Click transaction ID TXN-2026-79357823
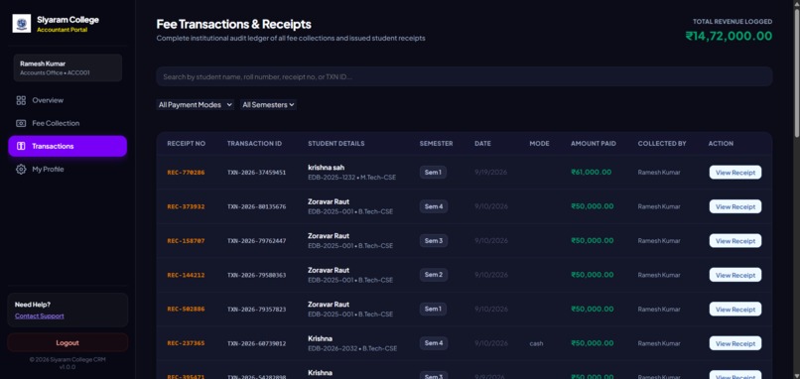The image size is (800, 379). [x=257, y=310]
